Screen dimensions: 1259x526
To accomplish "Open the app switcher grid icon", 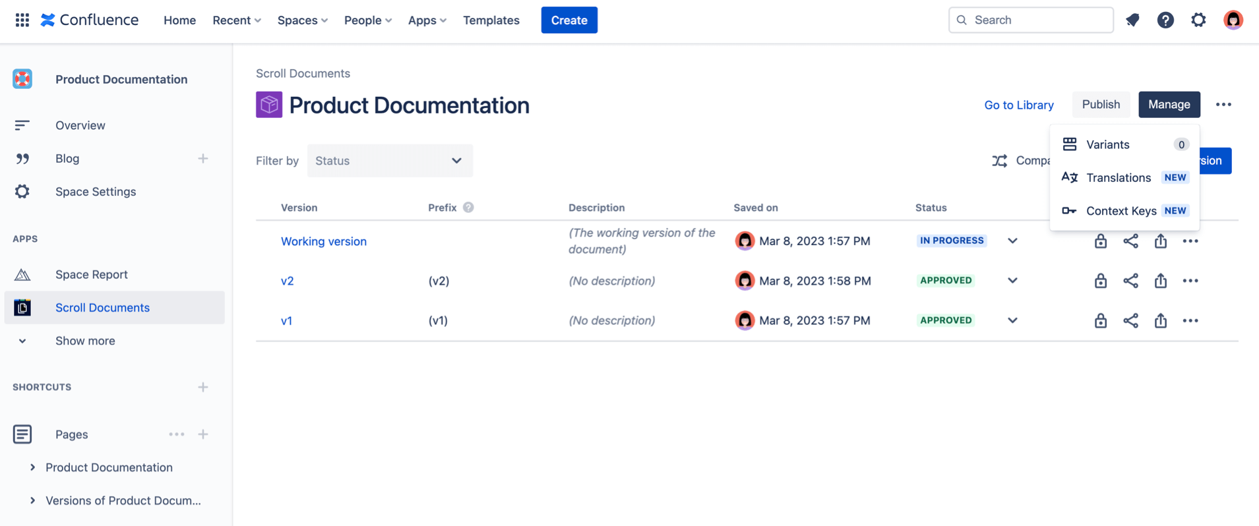I will pyautogui.click(x=22, y=20).
